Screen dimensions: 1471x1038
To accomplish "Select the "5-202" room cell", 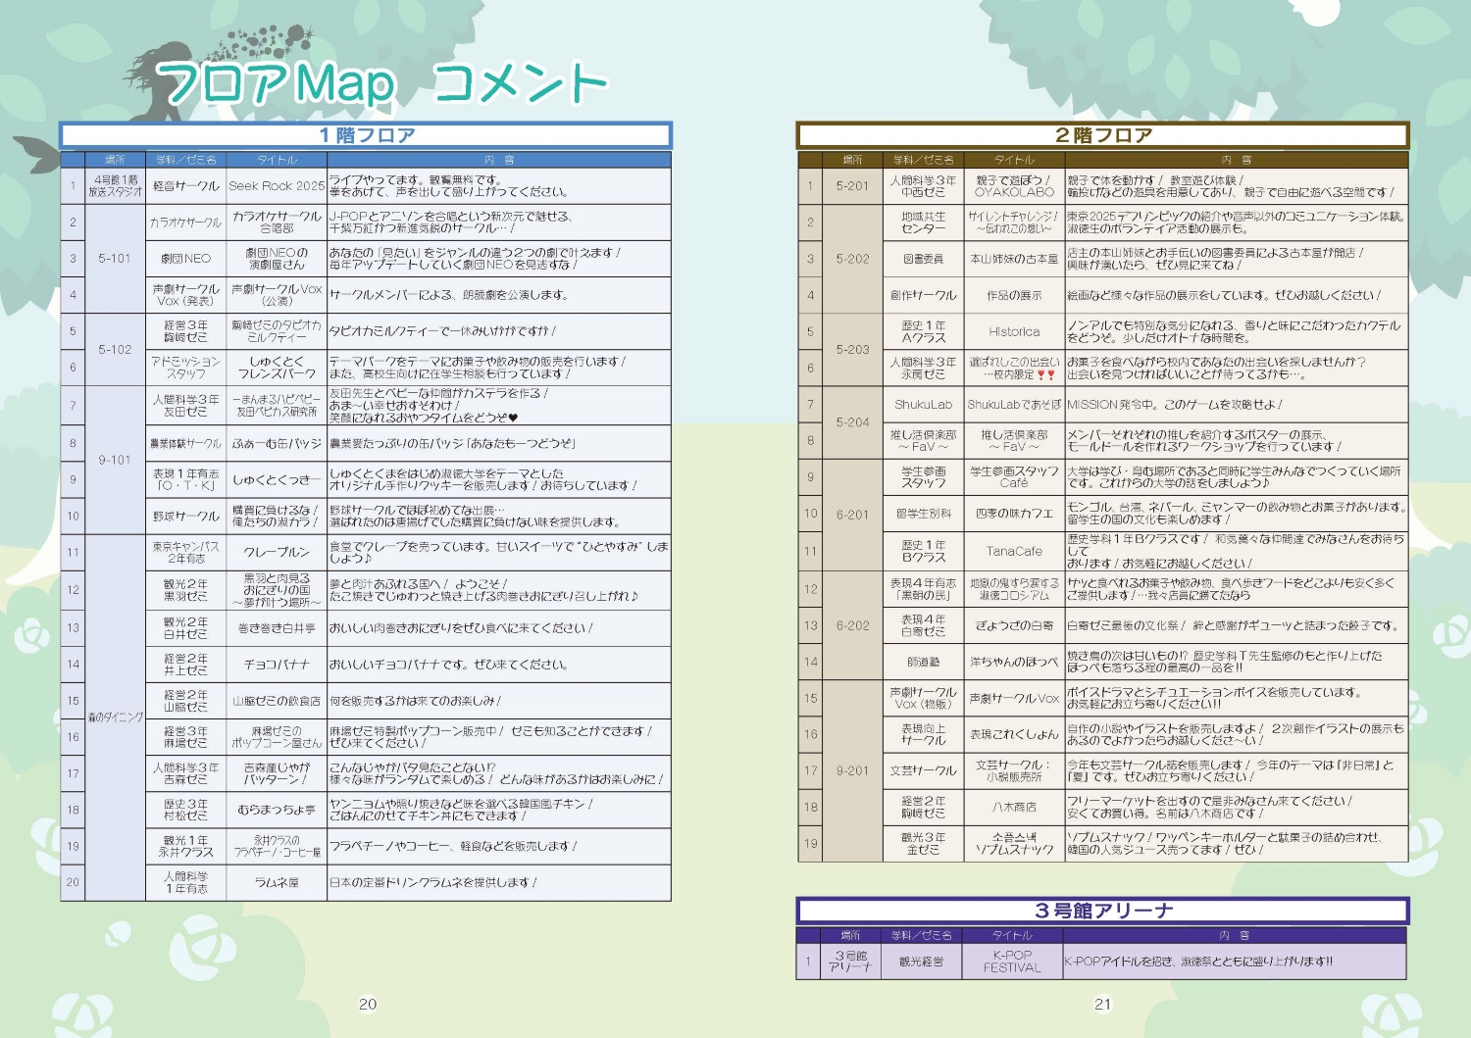I will 852,259.
